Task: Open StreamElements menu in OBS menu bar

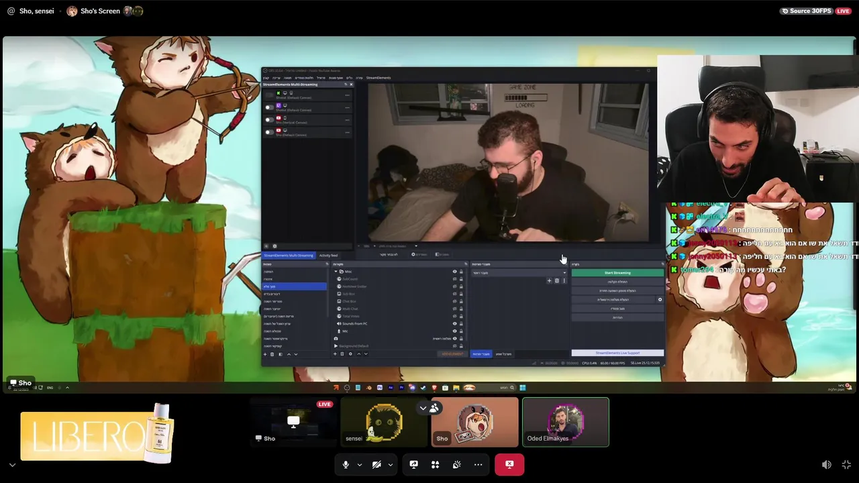Action: [378, 78]
